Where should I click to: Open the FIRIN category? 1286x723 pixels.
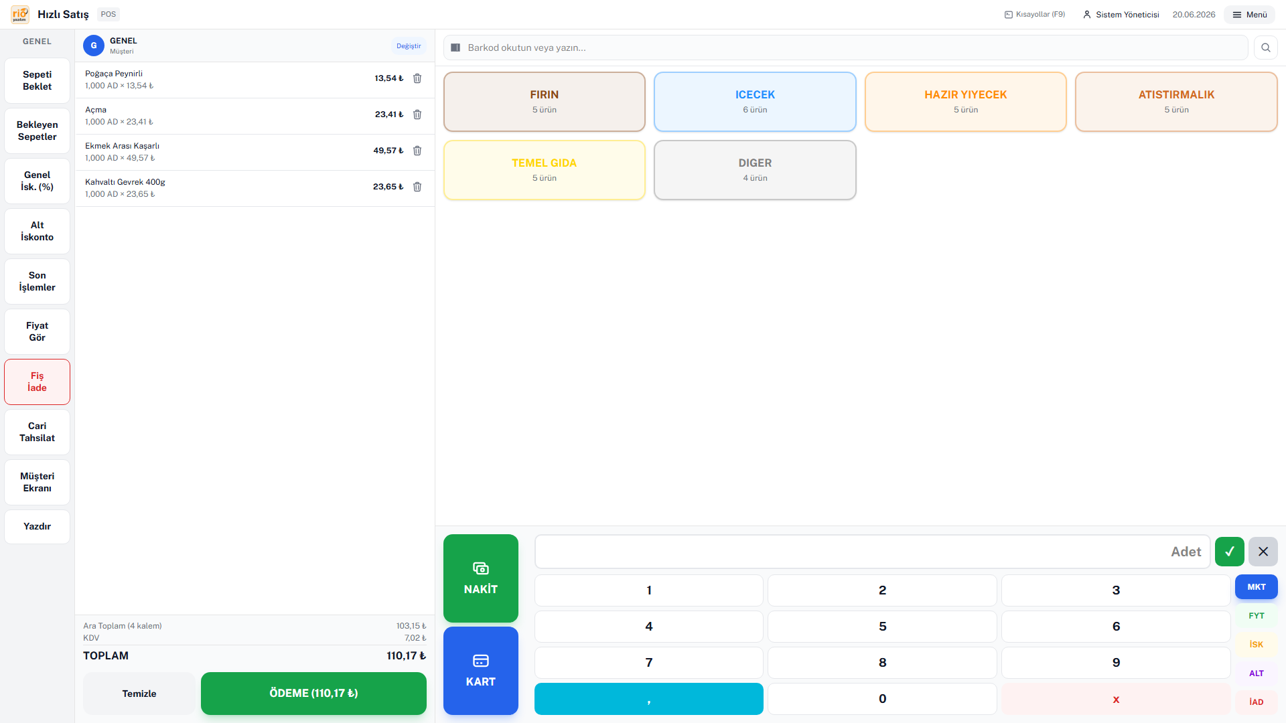pos(545,102)
